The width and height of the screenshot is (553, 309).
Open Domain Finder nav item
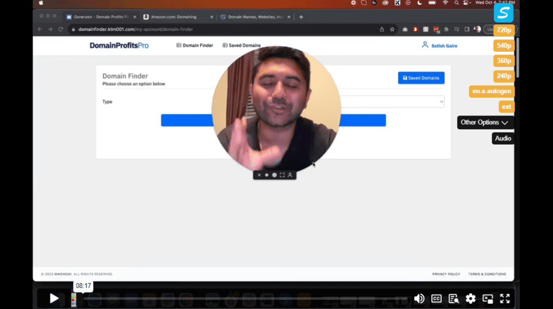coord(194,45)
